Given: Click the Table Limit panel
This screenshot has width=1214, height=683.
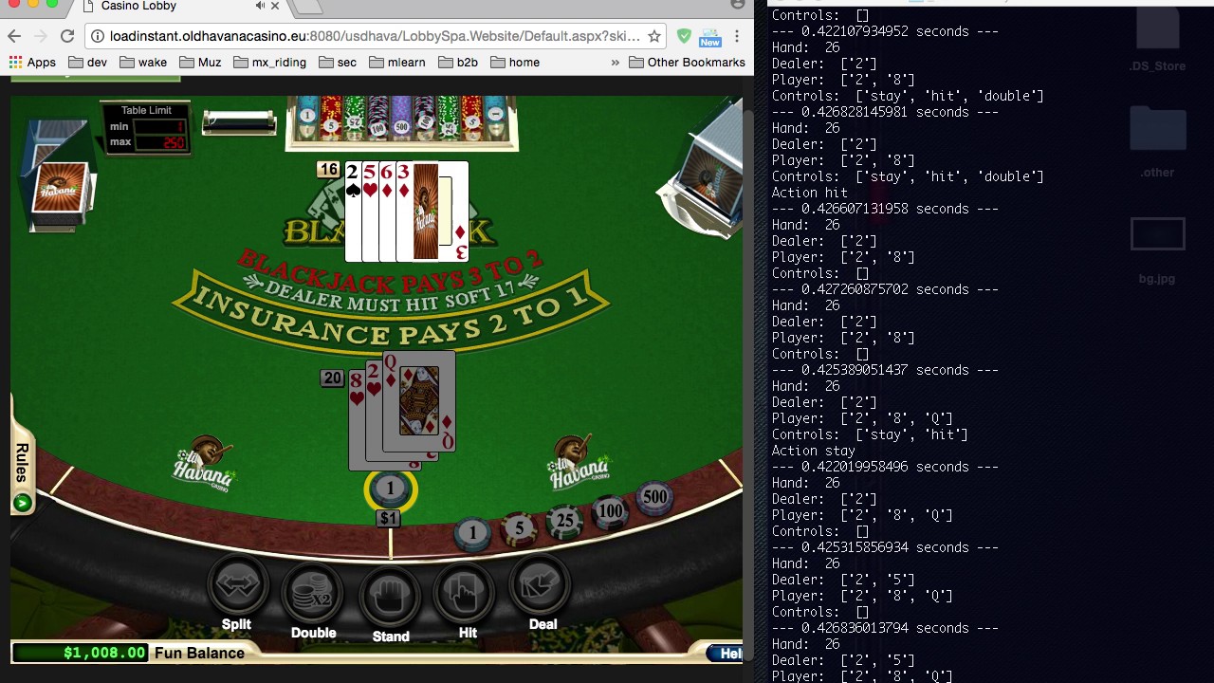Looking at the screenshot, I should coord(146,128).
